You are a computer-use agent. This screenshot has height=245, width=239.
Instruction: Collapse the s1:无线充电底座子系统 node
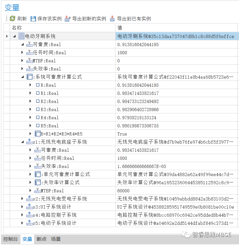tap(23, 142)
